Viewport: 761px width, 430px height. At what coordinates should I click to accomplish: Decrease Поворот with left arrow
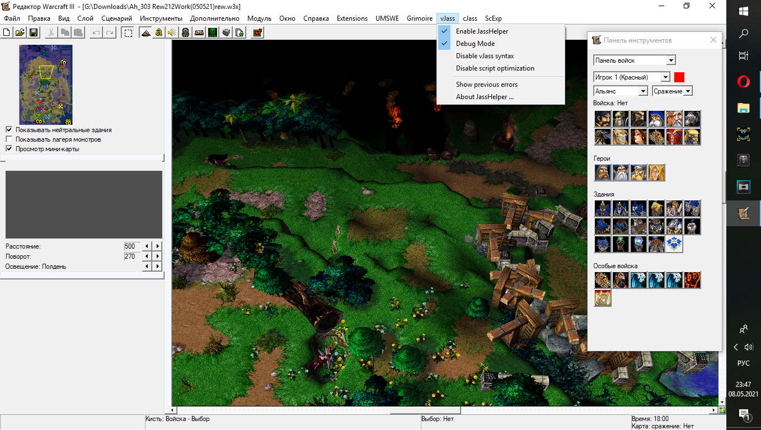(x=147, y=256)
